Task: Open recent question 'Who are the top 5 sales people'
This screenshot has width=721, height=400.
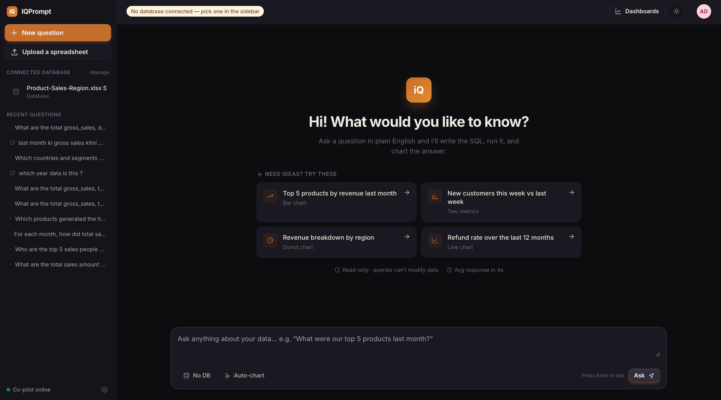Action: (58, 249)
